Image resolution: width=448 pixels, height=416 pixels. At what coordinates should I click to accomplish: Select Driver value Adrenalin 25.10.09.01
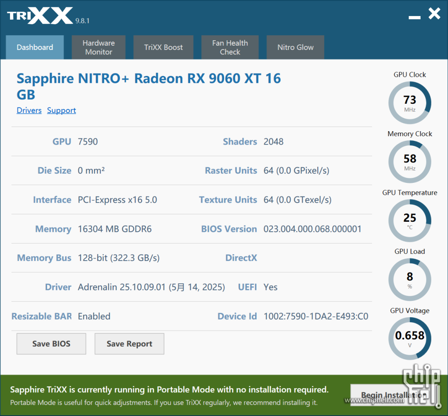point(151,287)
